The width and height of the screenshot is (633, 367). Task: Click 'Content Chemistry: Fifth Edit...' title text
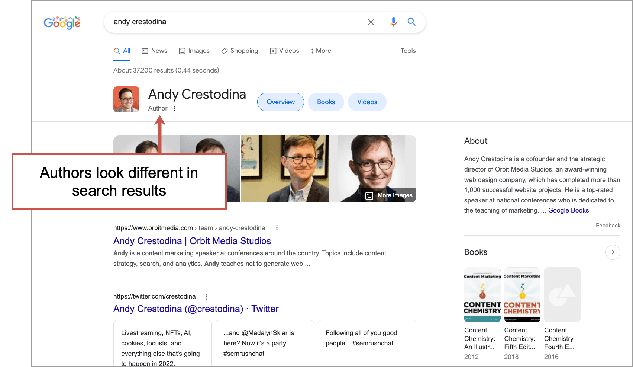tap(520, 339)
